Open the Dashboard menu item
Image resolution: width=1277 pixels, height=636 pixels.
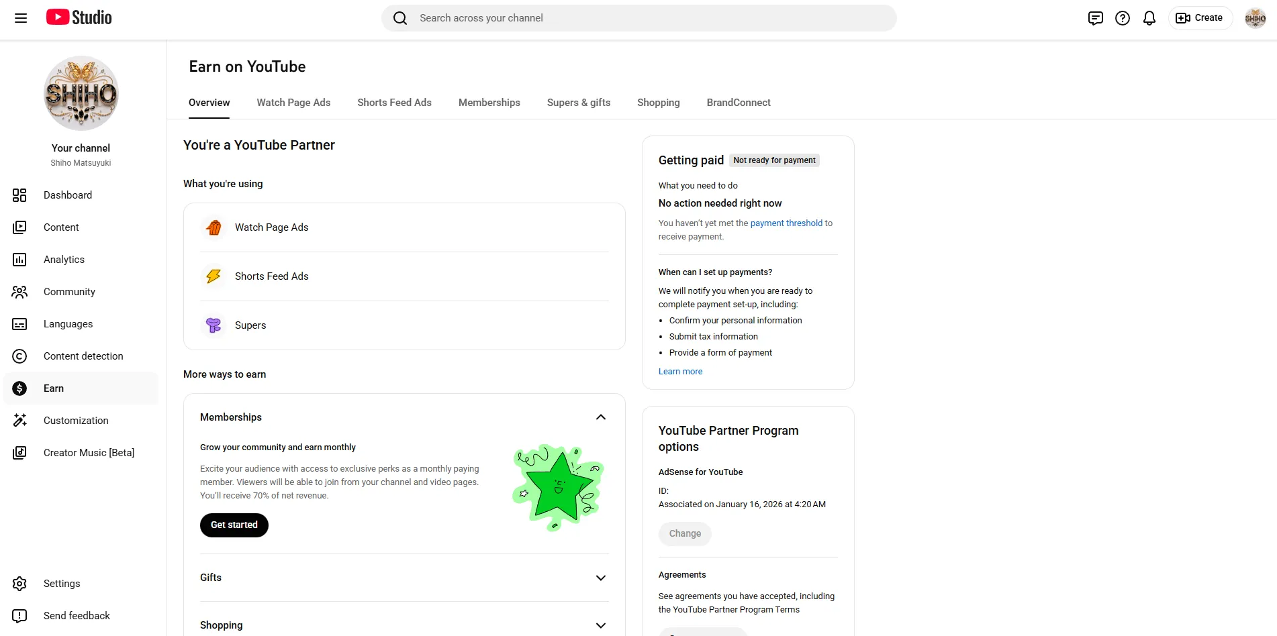pyautogui.click(x=81, y=195)
